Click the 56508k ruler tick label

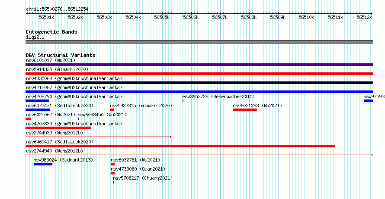pos(249,17)
